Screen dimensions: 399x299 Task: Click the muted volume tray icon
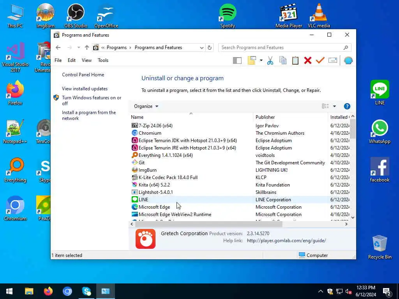coord(349,291)
